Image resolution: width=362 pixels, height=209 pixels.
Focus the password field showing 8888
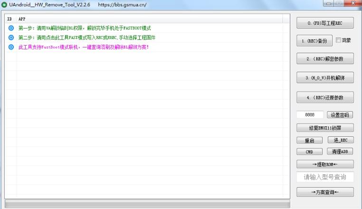coord(310,115)
